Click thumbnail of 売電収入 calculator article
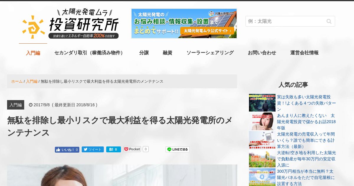The image size is (354, 186). pyautogui.click(x=262, y=140)
